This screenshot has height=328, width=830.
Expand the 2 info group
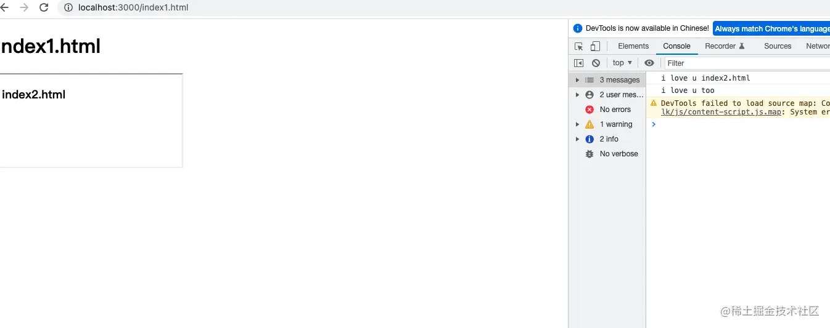tap(577, 139)
